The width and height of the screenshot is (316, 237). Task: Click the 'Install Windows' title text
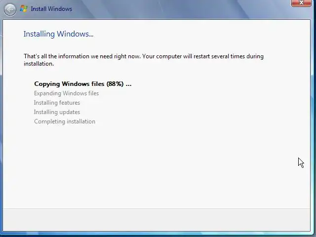51,9
